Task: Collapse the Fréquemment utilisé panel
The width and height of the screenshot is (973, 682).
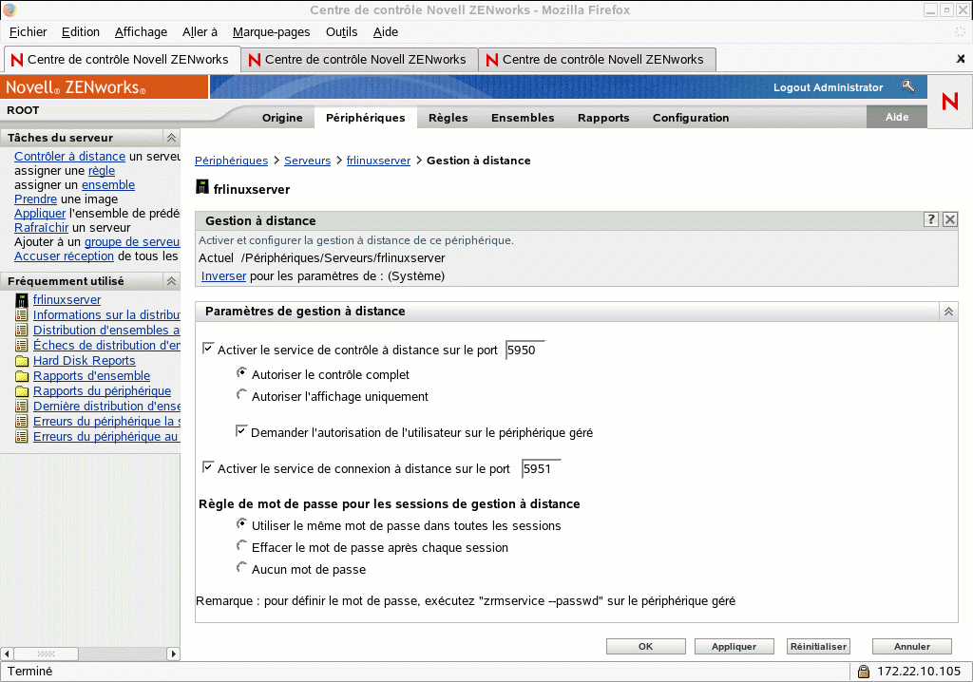Action: pyautogui.click(x=171, y=281)
